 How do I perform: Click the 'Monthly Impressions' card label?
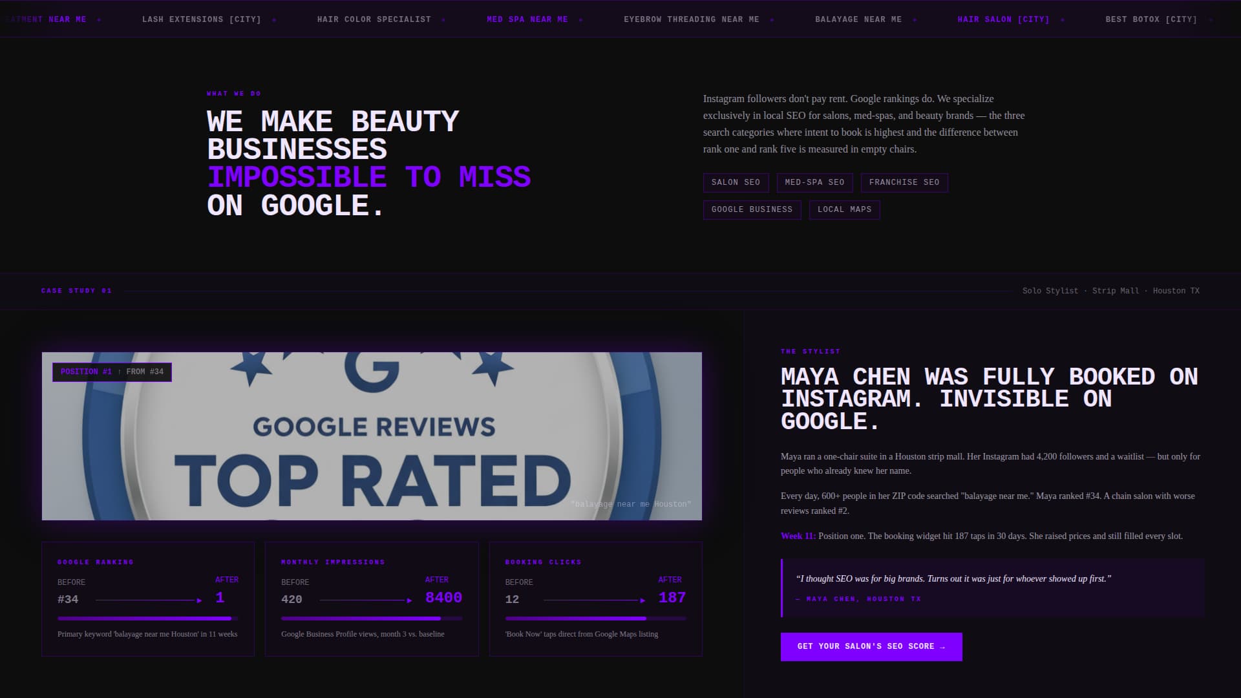pyautogui.click(x=333, y=562)
